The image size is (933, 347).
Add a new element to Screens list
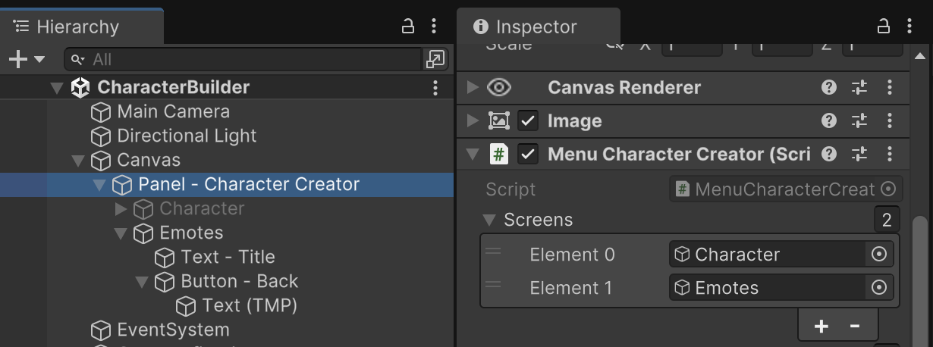tap(821, 326)
